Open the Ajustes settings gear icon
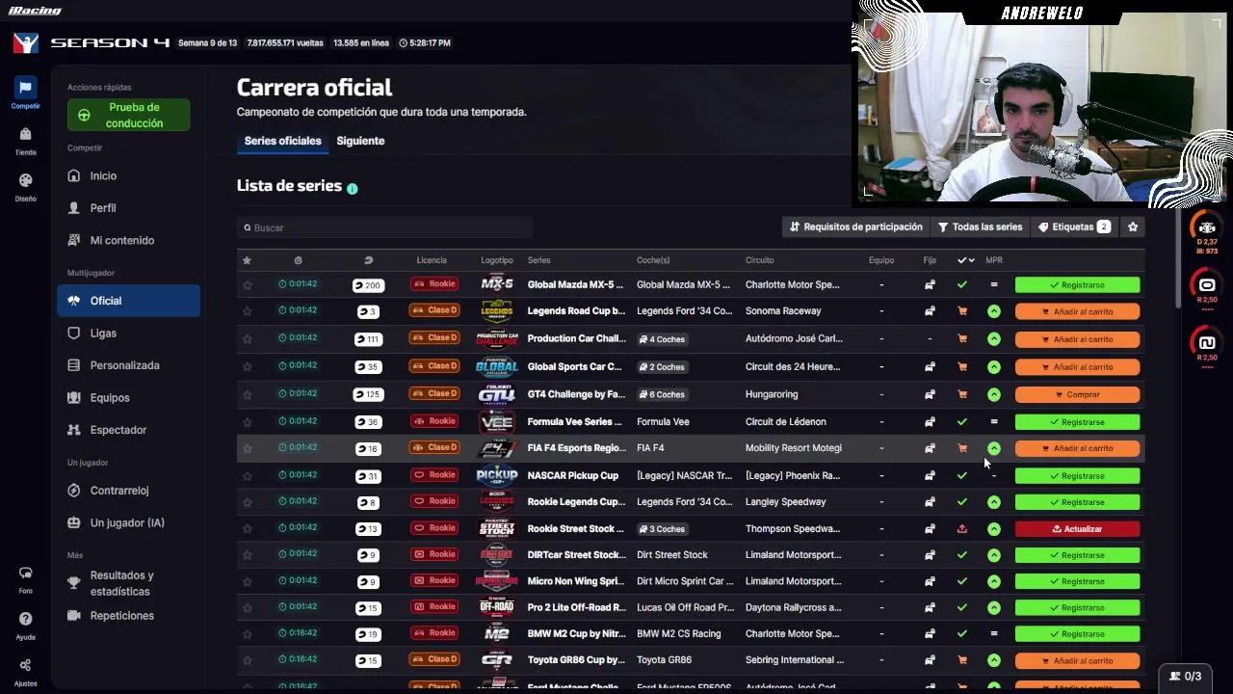Viewport: 1233px width, 694px height. click(26, 665)
